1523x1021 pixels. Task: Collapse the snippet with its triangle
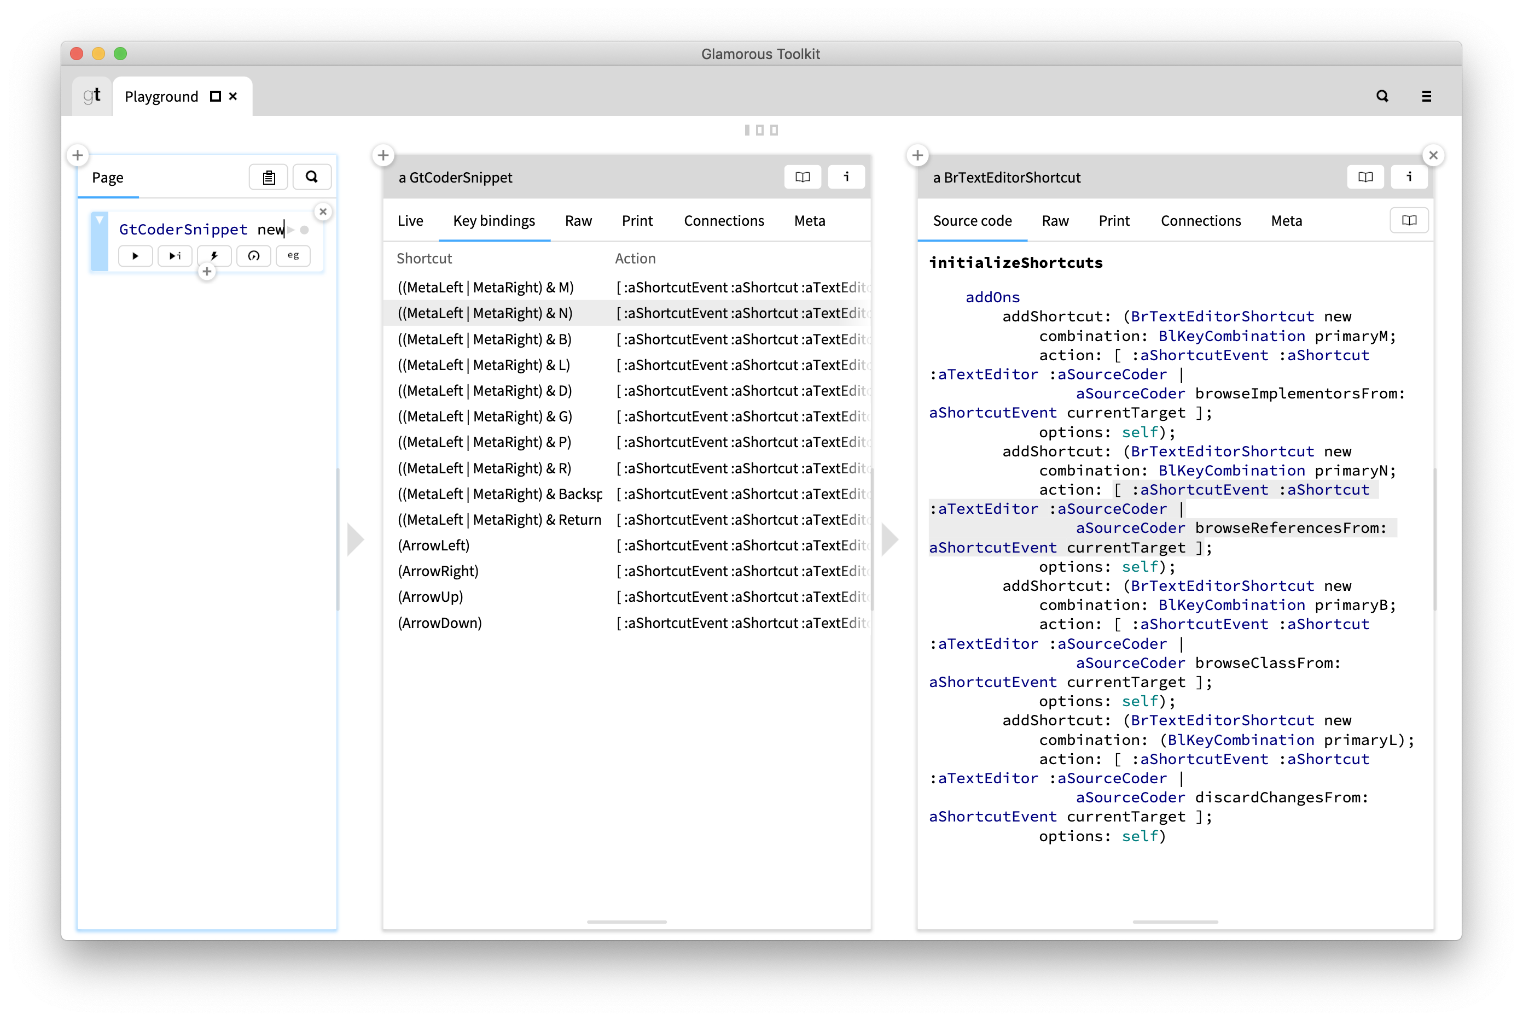pos(99,220)
